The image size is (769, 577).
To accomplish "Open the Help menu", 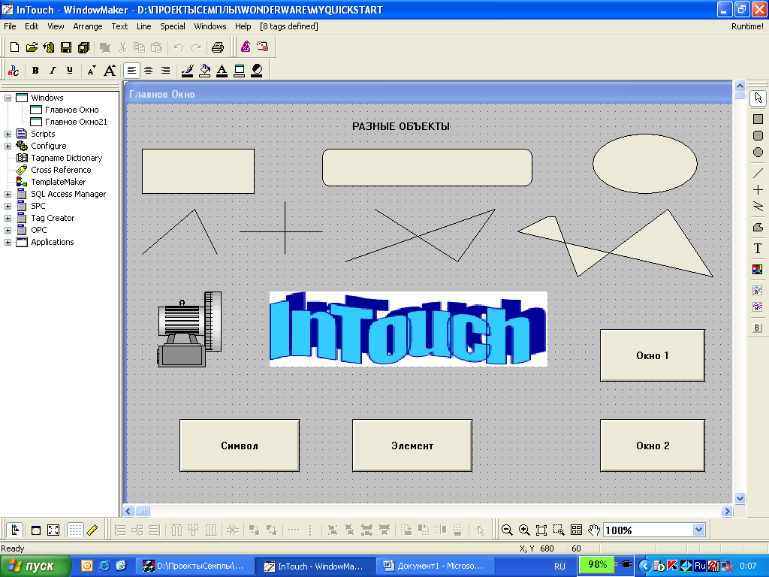I will coord(243,26).
